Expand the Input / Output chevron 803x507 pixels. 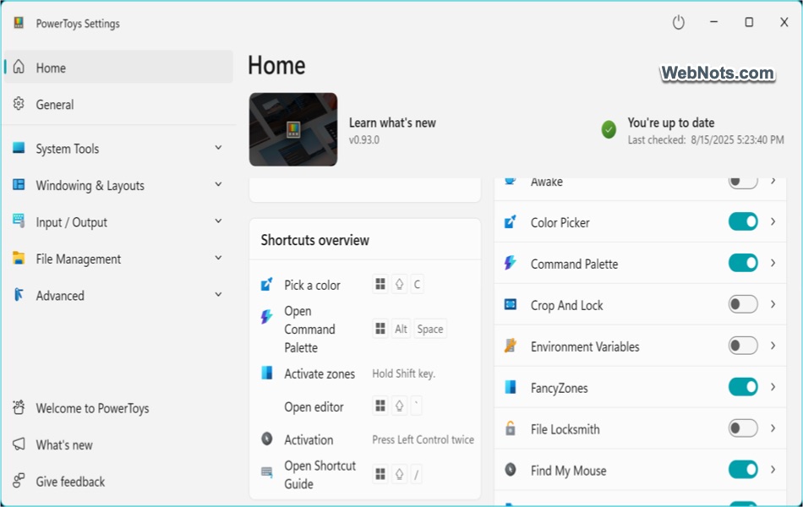(x=218, y=221)
